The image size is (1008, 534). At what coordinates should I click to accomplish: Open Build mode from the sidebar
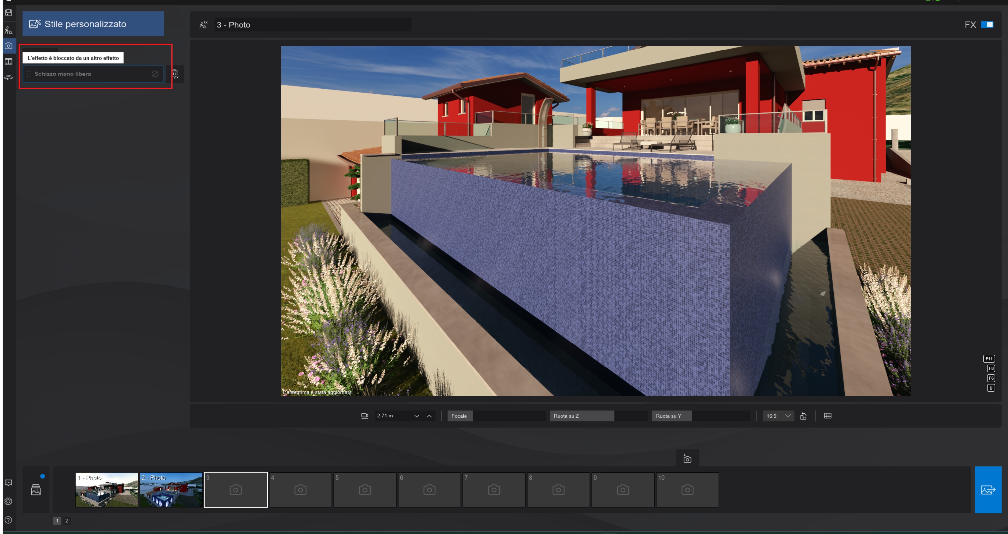[x=8, y=30]
